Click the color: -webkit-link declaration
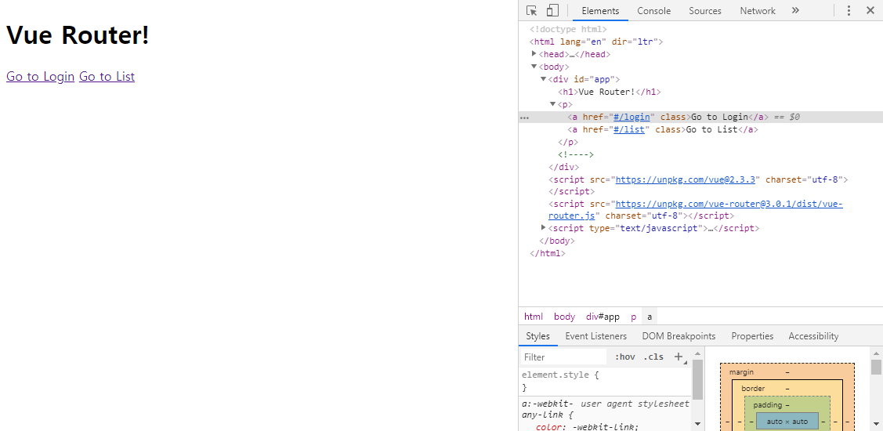 coord(588,426)
